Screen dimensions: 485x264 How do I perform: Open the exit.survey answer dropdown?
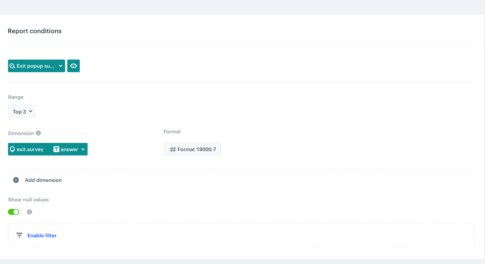(82, 149)
